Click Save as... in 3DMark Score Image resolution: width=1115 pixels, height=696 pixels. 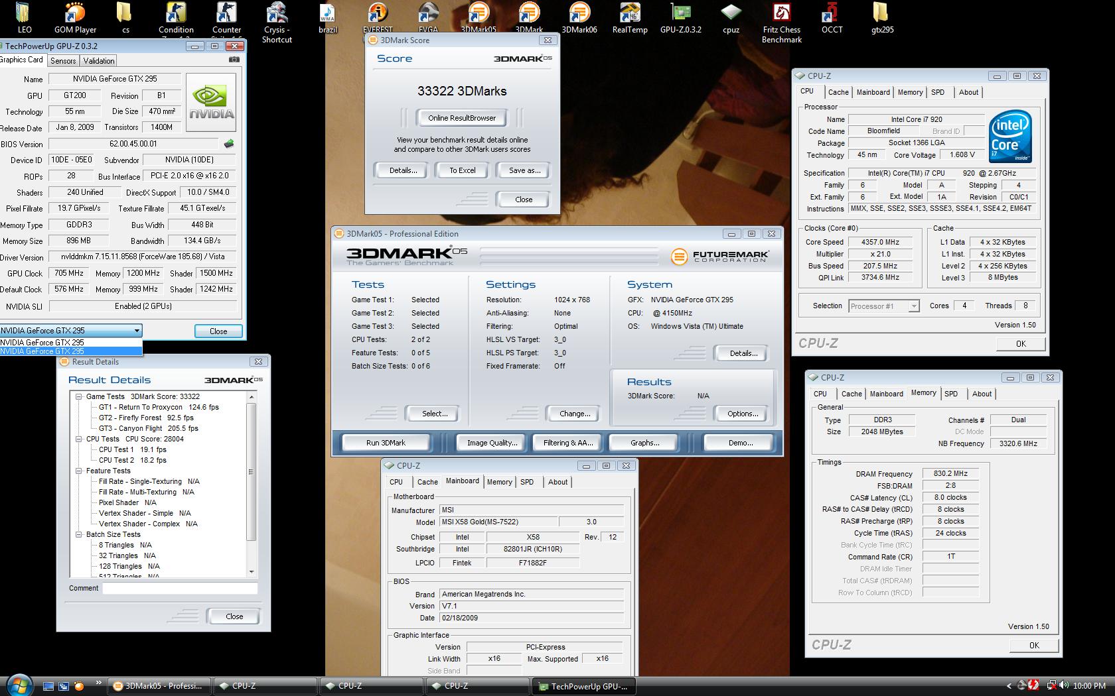524,170
